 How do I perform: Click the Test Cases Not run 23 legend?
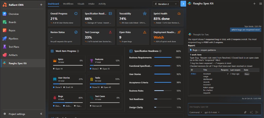[96, 106]
